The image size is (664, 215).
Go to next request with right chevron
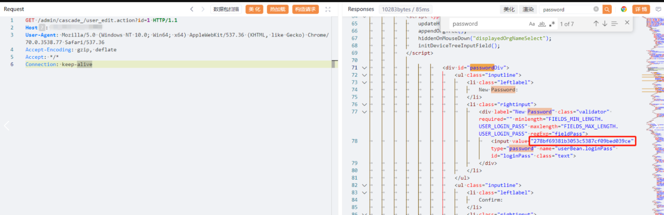[x=203, y=9]
